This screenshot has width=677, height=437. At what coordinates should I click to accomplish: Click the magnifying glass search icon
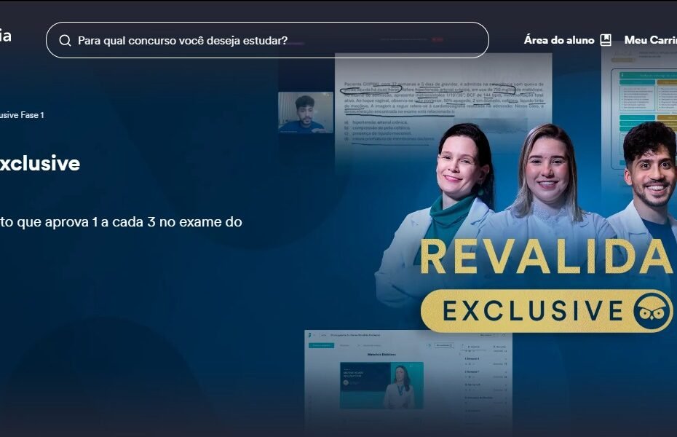[66, 41]
